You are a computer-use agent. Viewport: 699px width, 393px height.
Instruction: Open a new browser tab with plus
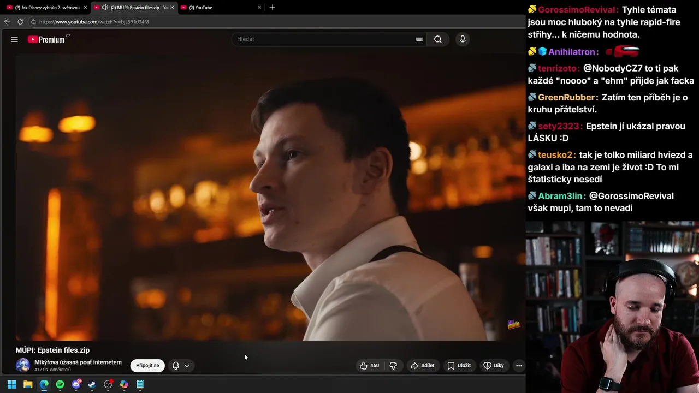(x=272, y=8)
